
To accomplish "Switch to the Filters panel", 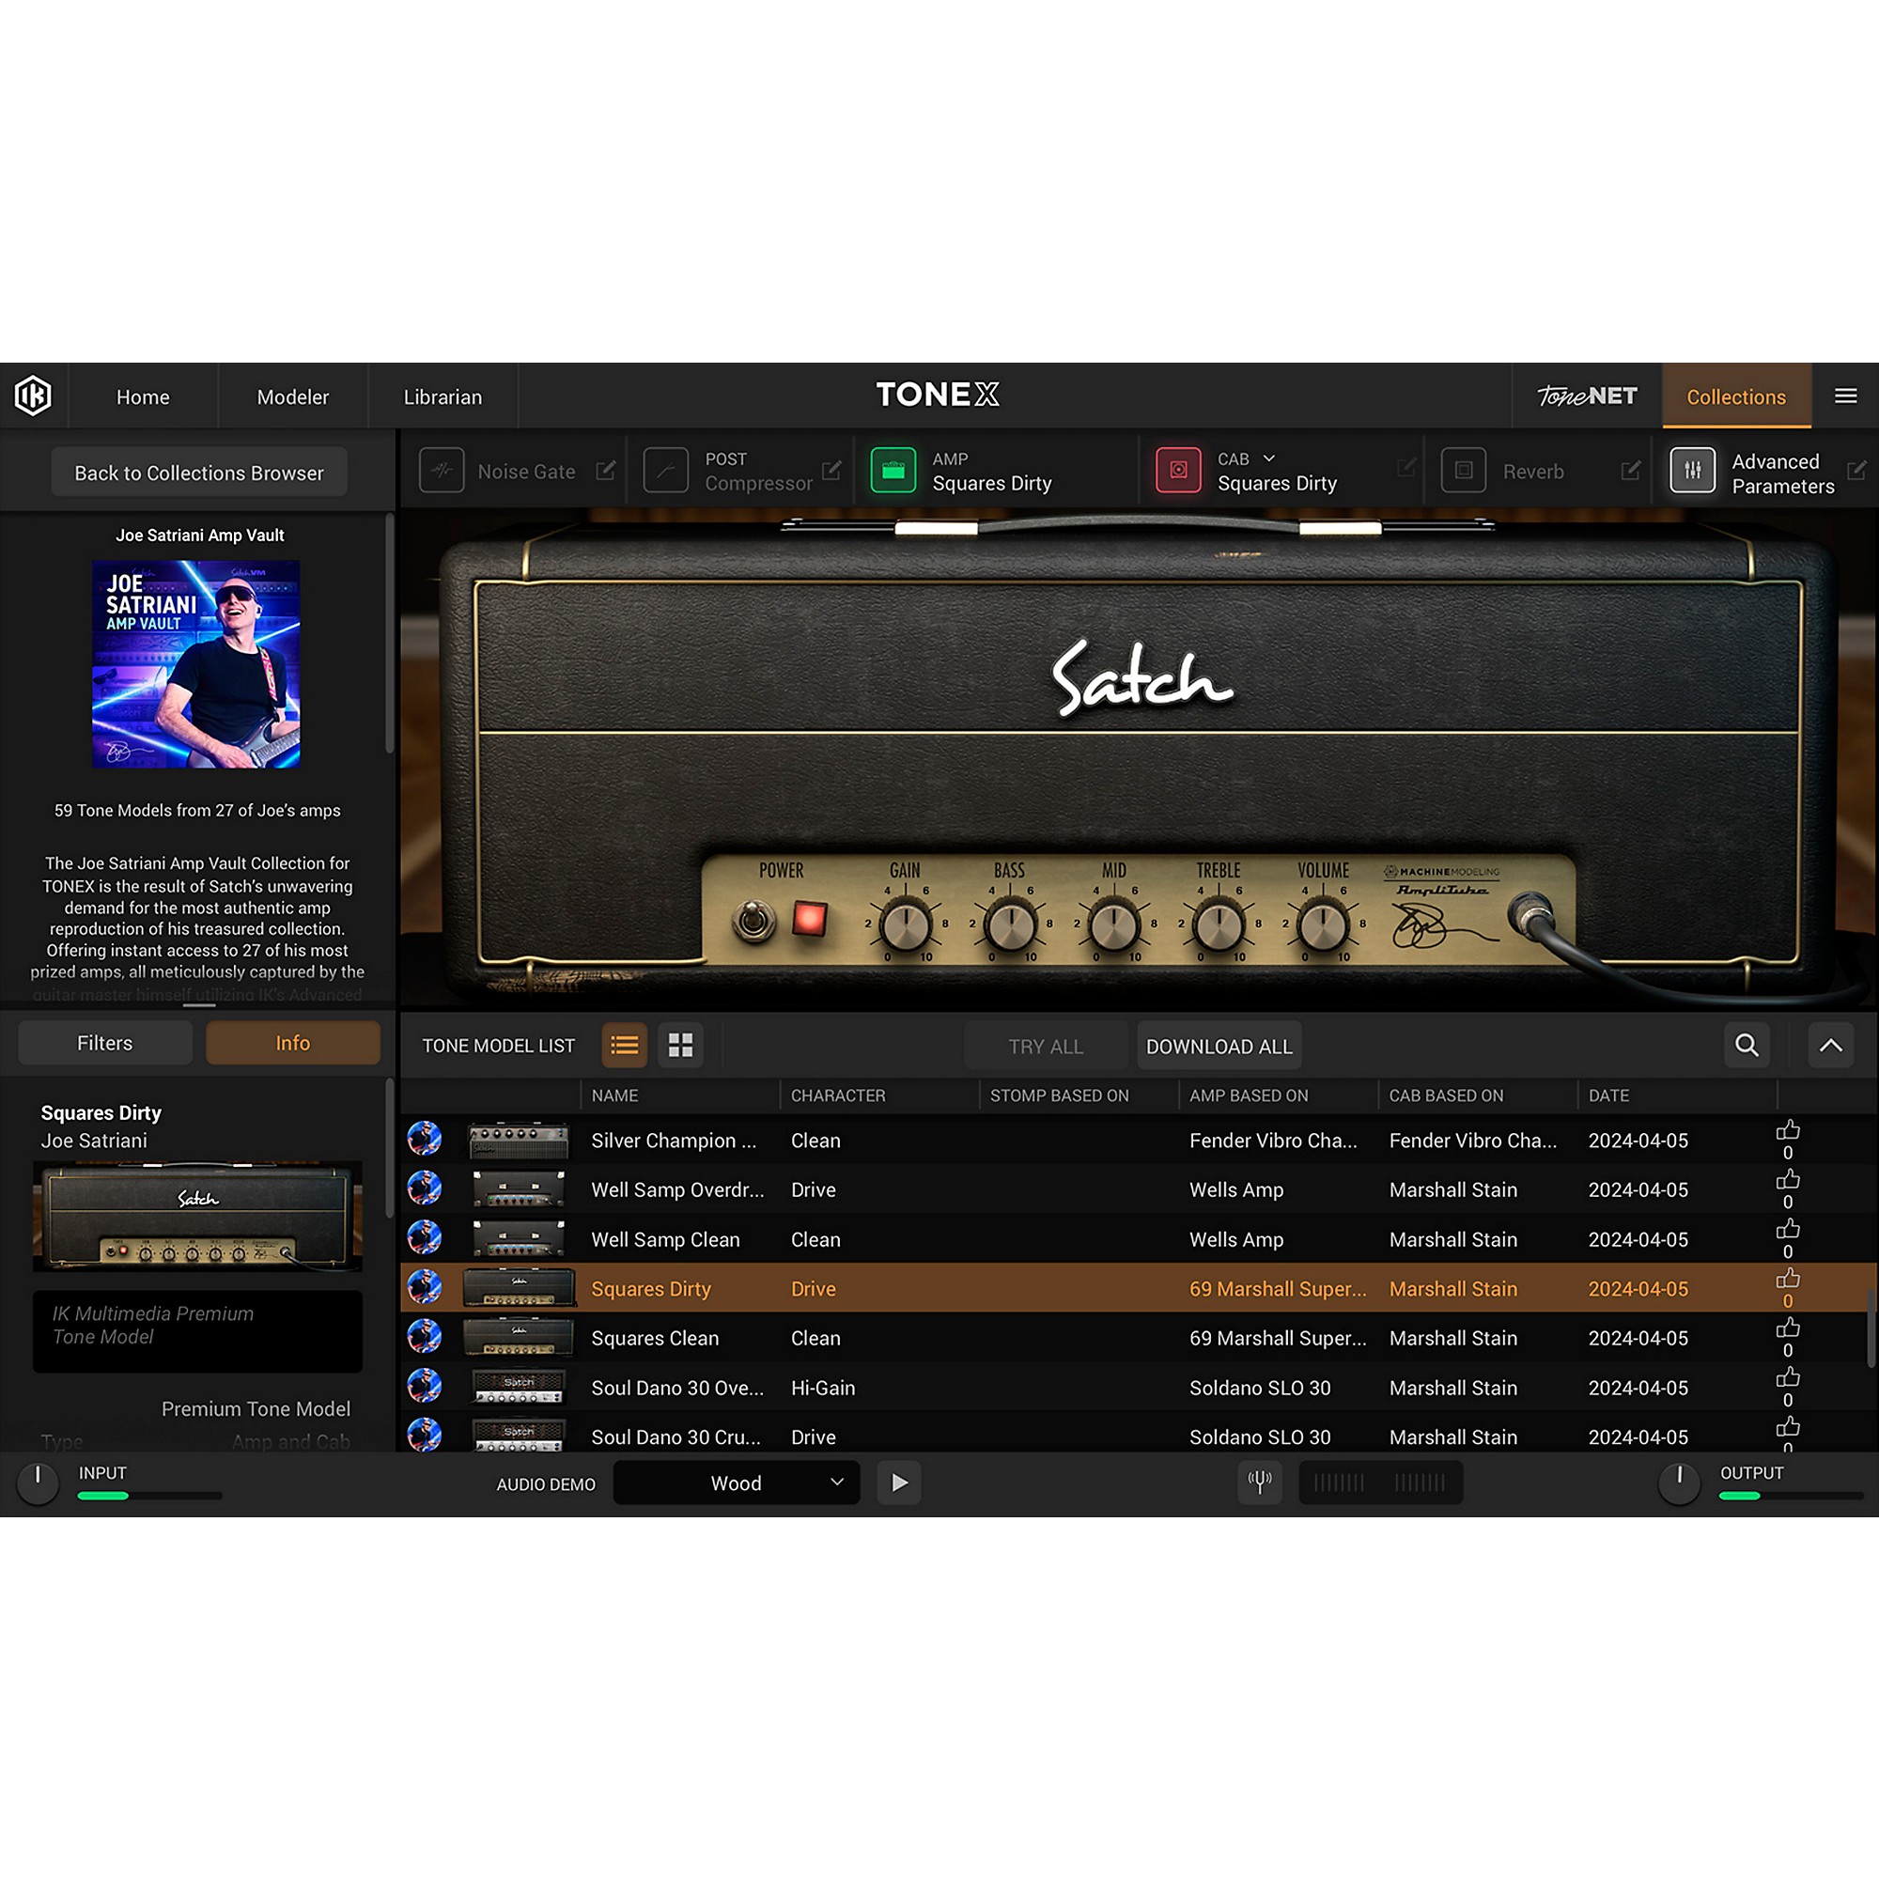I will [105, 1043].
